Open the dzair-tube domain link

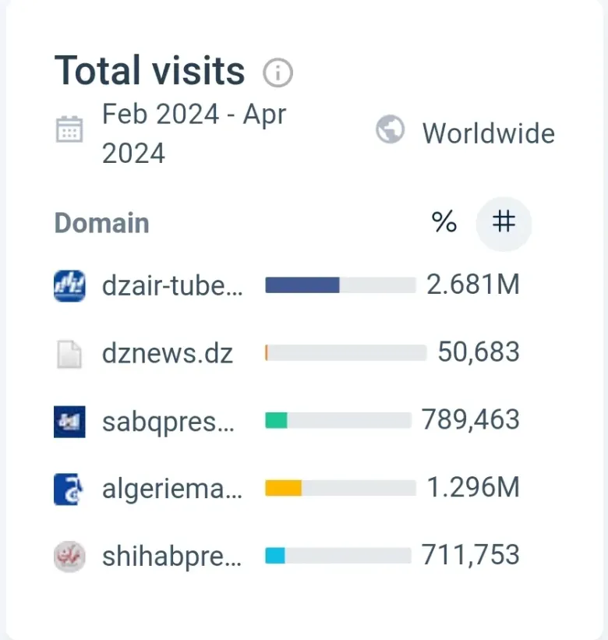click(x=172, y=286)
